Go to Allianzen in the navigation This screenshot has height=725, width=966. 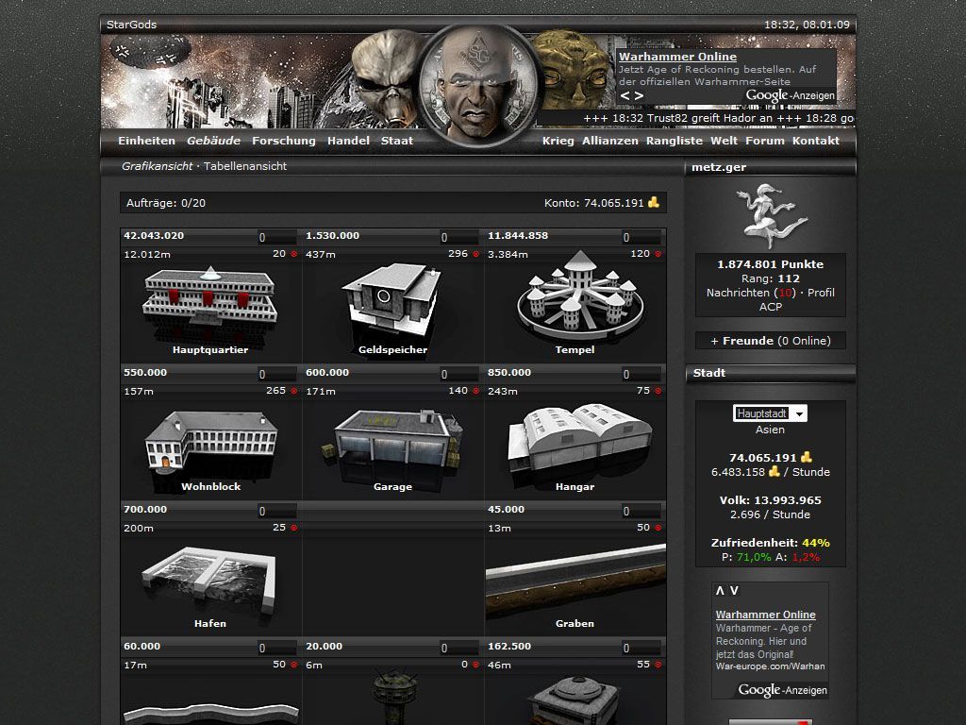tap(610, 141)
